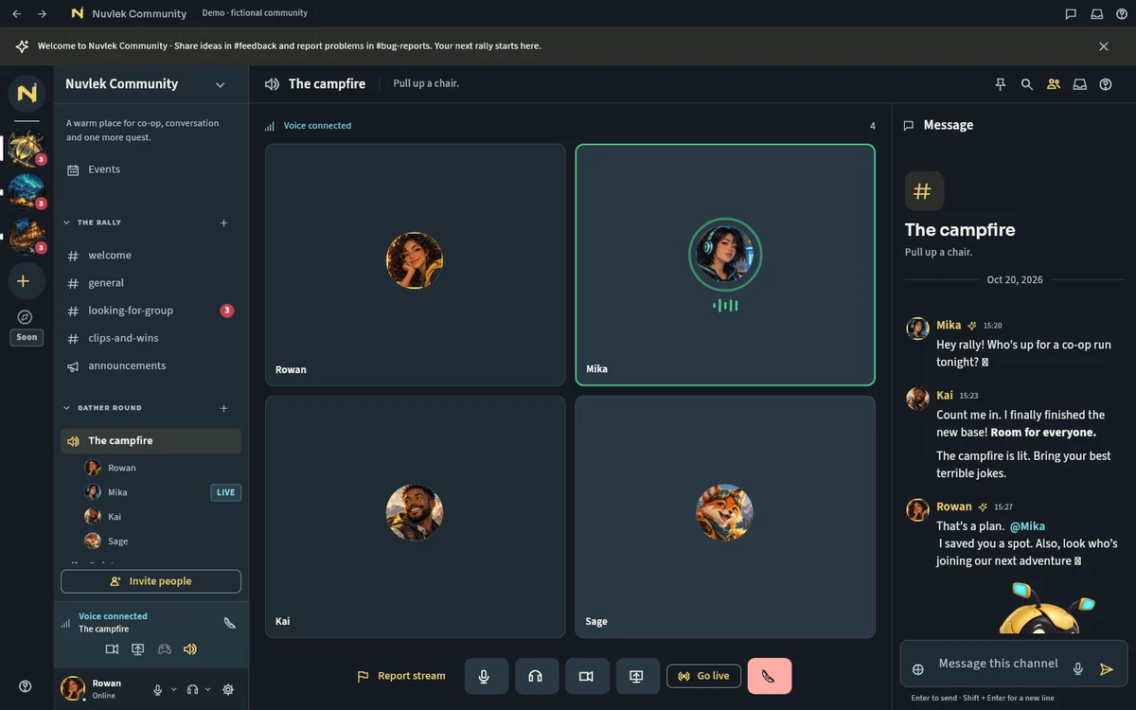Image resolution: width=1136 pixels, height=710 pixels.
Task: Open the announcements channel
Action: 151,365
